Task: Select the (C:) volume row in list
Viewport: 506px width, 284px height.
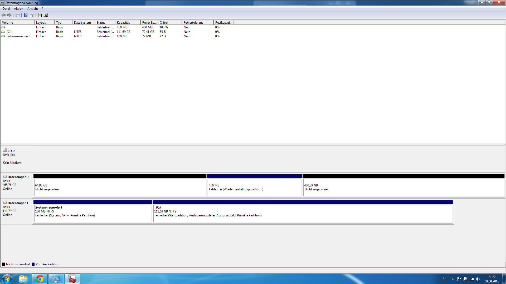Action: 9,32
